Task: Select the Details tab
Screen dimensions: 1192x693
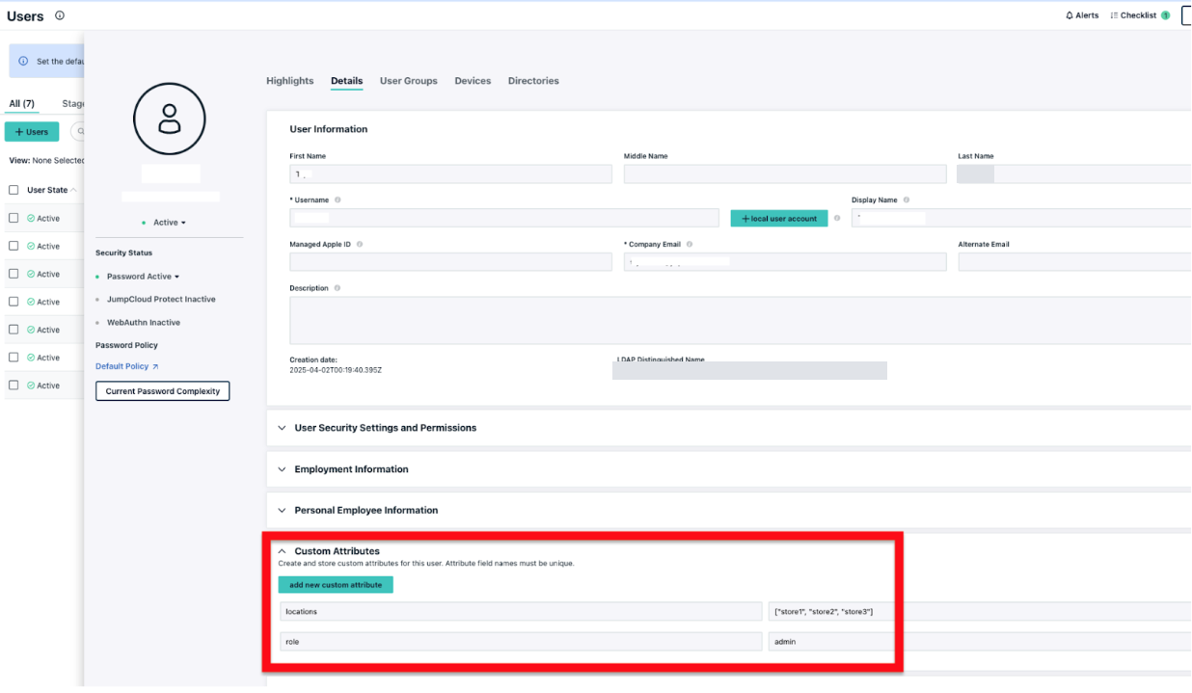Action: (346, 81)
